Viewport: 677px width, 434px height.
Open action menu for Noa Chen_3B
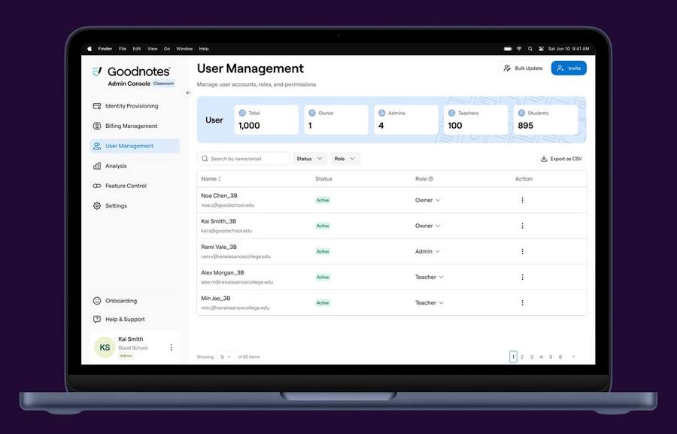click(x=523, y=200)
